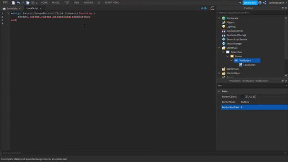This screenshot has height=162, width=288.
Task: Click the Share icon beside the username
Action: [x=265, y=3]
